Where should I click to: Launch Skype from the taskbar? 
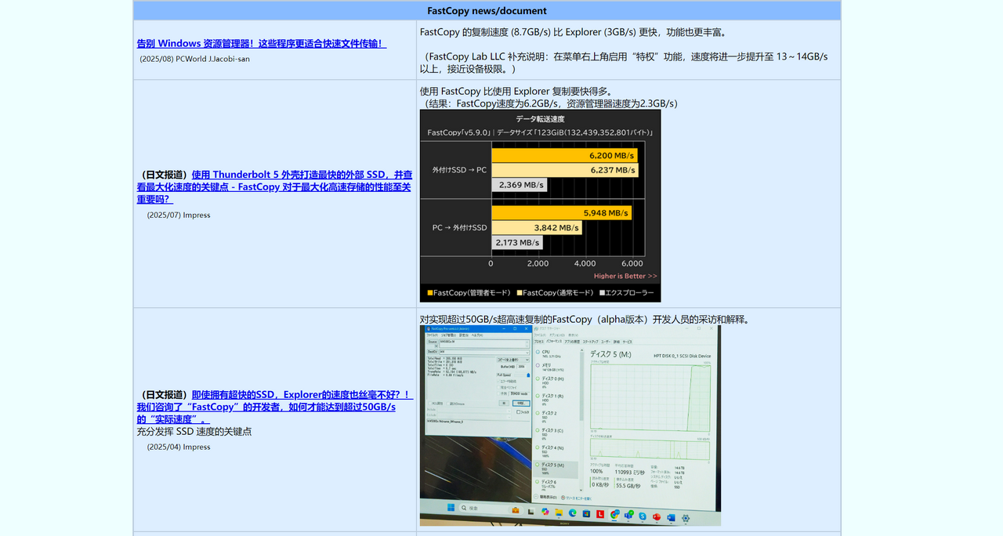click(x=642, y=515)
